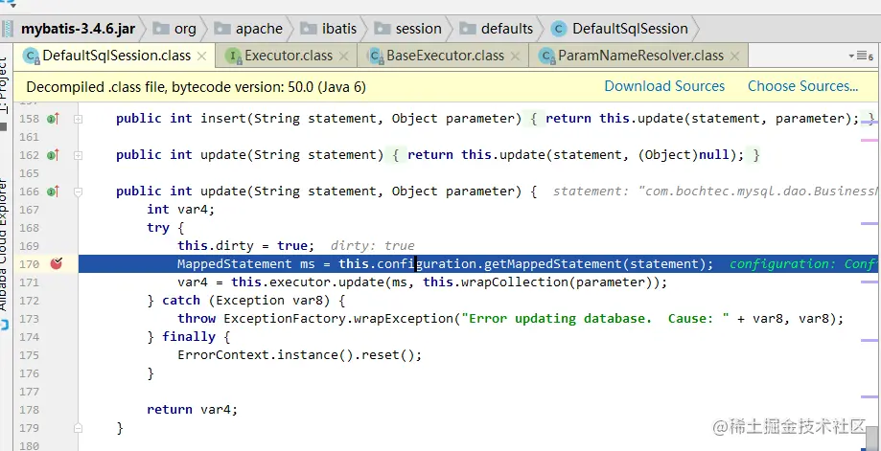Screen dimensions: 881x451
Task: Click the breakpoint icon on line 170
Action: tap(57, 263)
